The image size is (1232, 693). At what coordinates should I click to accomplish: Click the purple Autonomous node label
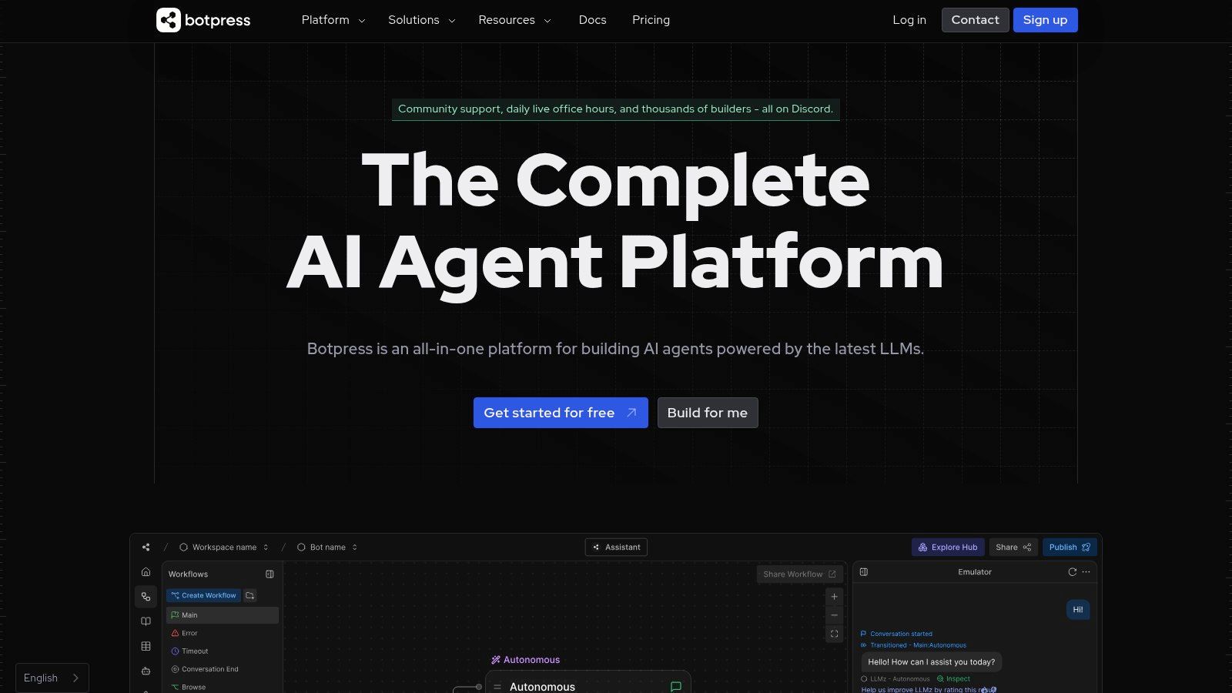[x=525, y=660]
